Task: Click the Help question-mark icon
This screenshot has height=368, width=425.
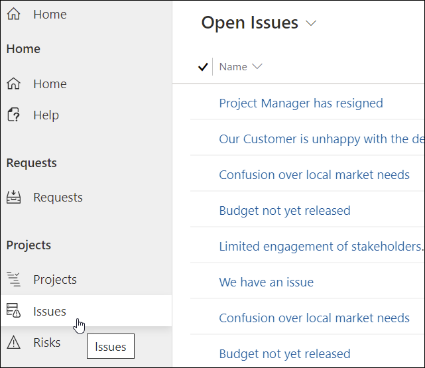Action: (x=13, y=115)
